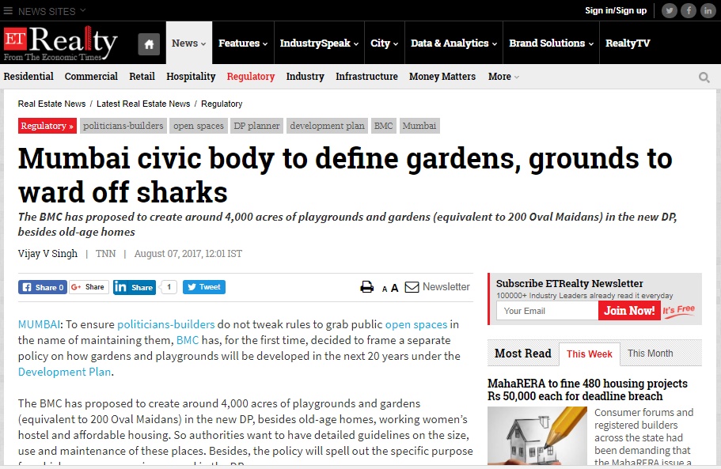This screenshot has width=721, height=469.
Task: Click the TNN source label
Action: tap(106, 254)
